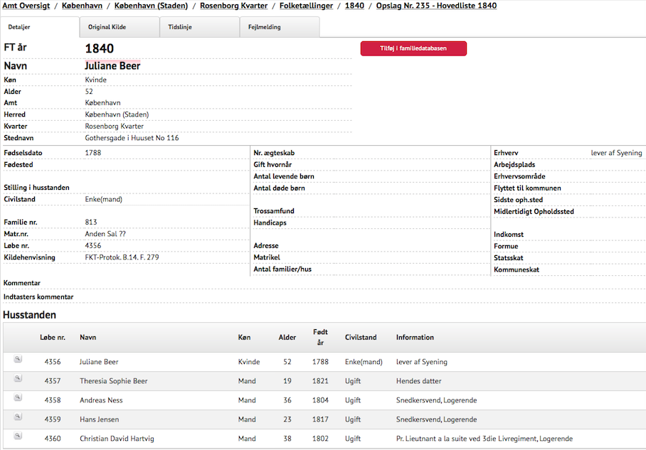Switch to the Original Kilde tab
The height and width of the screenshot is (450, 646).
pyautogui.click(x=109, y=27)
